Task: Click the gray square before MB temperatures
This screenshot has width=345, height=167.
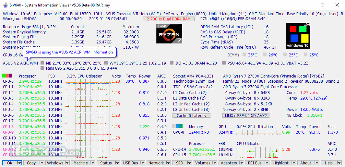Action: point(42,63)
